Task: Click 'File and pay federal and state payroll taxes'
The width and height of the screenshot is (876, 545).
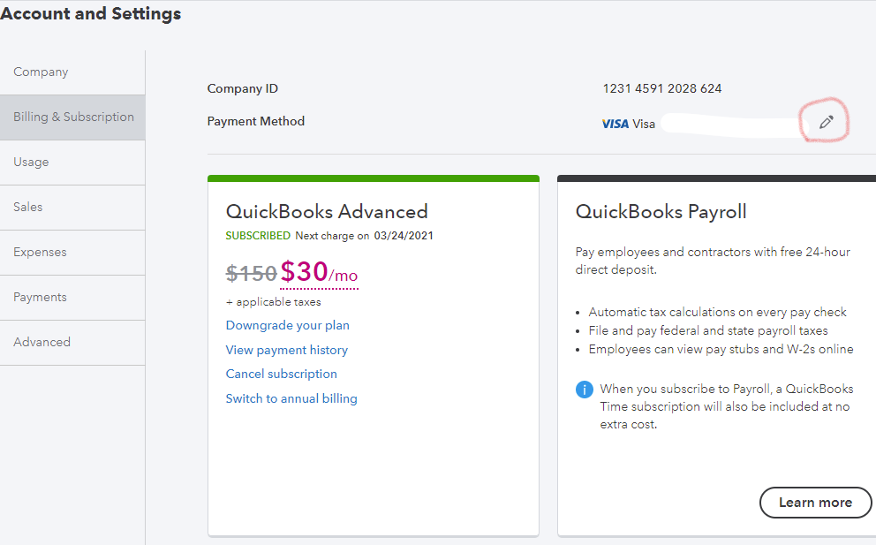Action: pyautogui.click(x=708, y=330)
